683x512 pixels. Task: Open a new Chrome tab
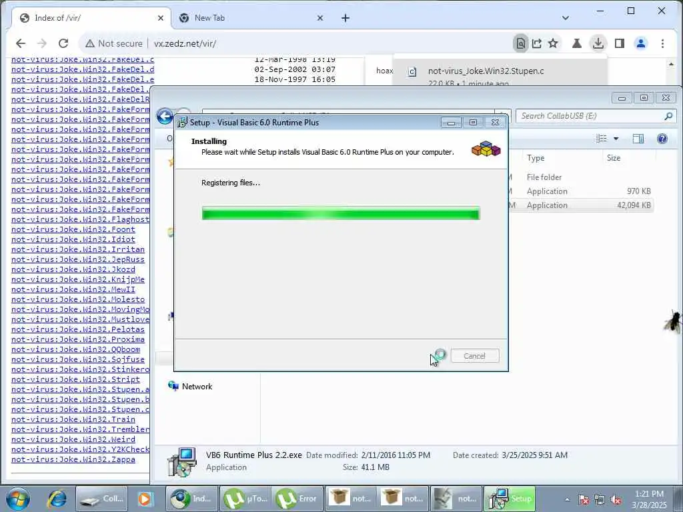click(346, 18)
